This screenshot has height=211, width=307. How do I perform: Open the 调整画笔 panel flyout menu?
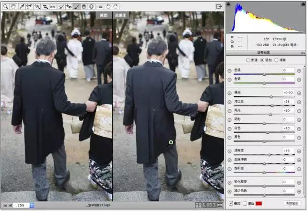303,53
